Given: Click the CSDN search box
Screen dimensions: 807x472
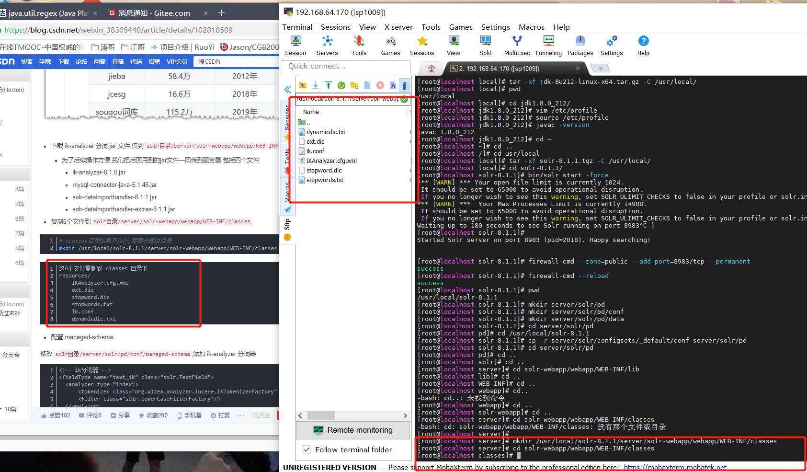Looking at the screenshot, I should point(236,61).
